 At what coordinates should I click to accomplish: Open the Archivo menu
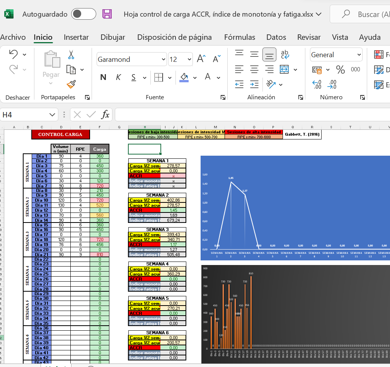point(13,37)
